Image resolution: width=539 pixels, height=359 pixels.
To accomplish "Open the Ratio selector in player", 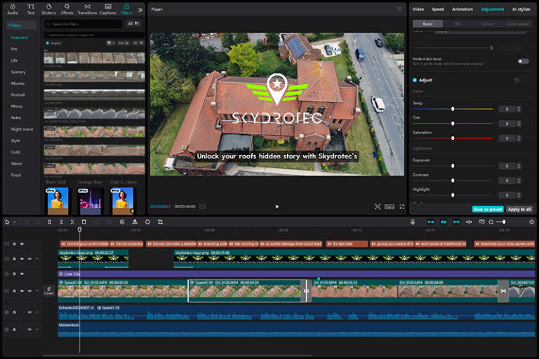I will (x=390, y=206).
